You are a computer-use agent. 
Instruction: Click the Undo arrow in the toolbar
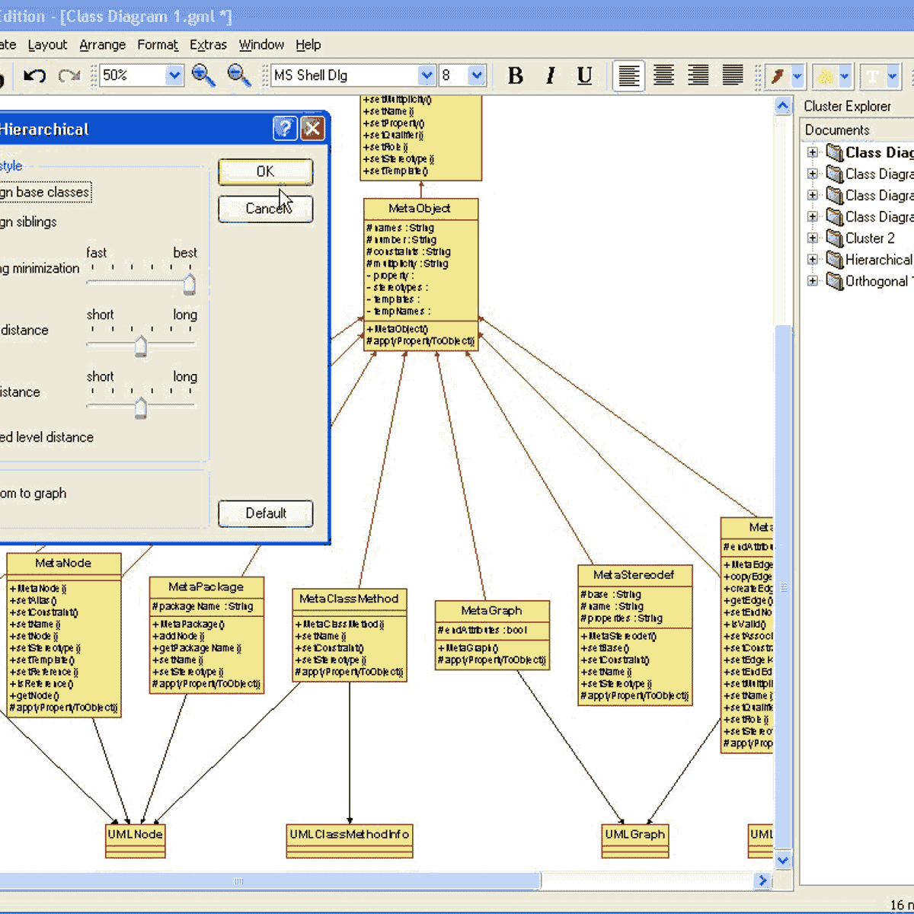coord(34,75)
